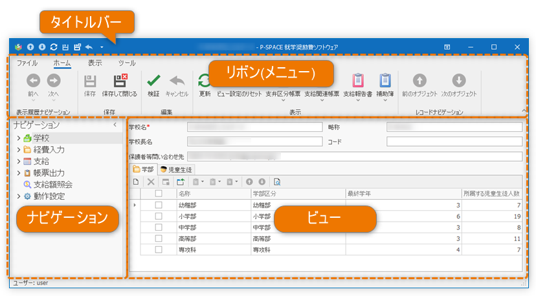Open the ファイル ribbon tab

click(x=27, y=63)
